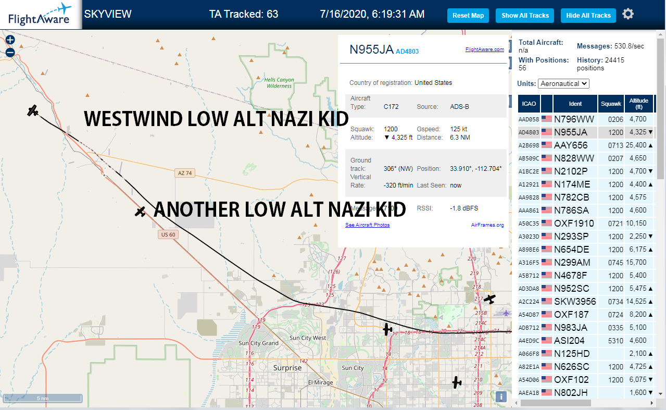The image size is (666, 410).
Task: Select the OXF102 row
Action: tap(586, 380)
